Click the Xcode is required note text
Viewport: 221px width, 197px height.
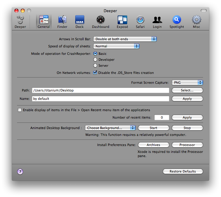(x=170, y=154)
